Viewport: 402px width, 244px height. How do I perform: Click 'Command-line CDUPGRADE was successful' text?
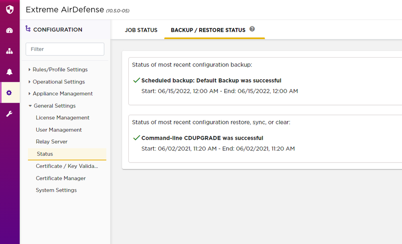point(202,138)
